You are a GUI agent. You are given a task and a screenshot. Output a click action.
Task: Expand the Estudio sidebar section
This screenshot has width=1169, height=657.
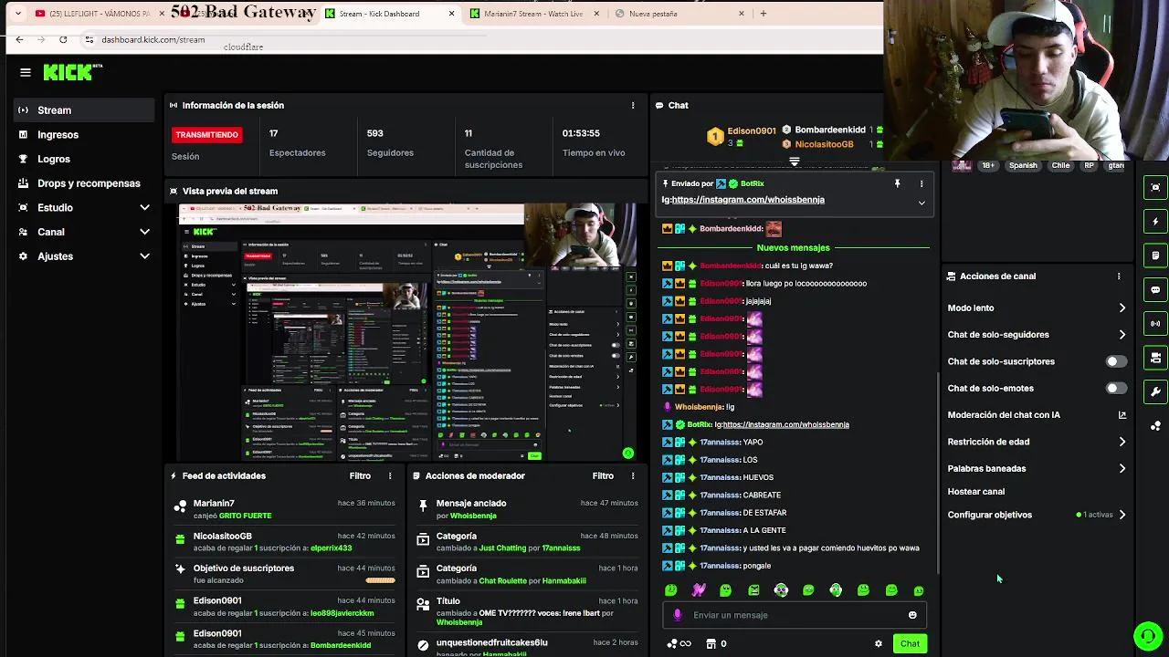click(144, 207)
